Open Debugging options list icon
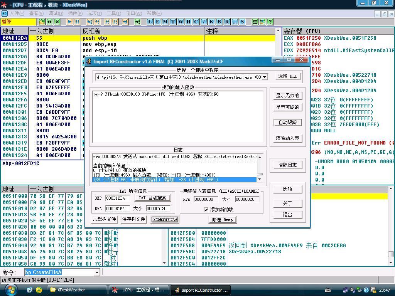The image size is (395, 296). (x=255, y=22)
